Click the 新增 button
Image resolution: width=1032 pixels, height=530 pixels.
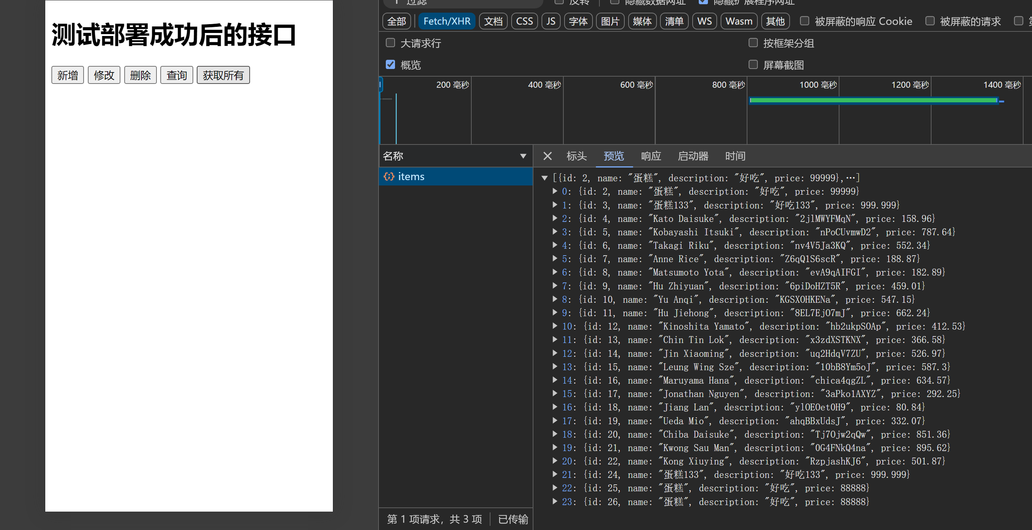[x=67, y=75]
